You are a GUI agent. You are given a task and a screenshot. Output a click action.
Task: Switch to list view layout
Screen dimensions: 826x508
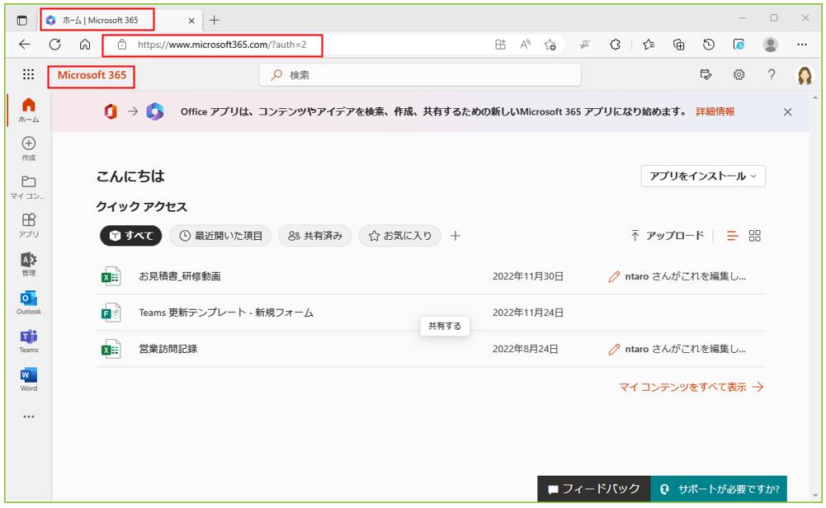(732, 236)
